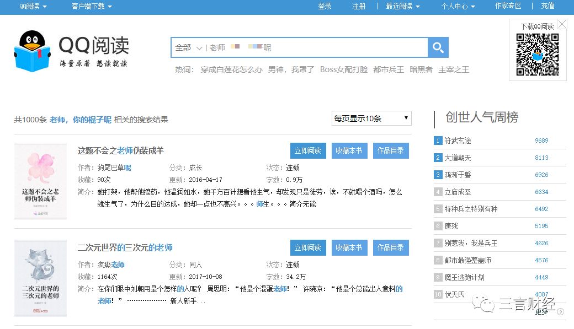Close the QR code download popup
The height and width of the screenshot is (329, 574).
pos(562,24)
